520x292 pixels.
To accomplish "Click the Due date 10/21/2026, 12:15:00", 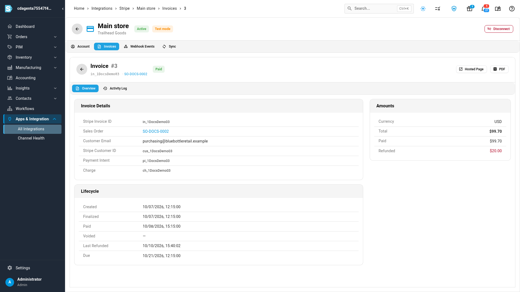I will [162, 256].
